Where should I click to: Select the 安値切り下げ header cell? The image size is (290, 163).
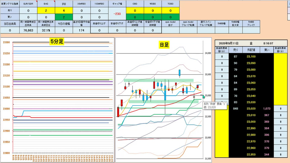[x=117, y=24]
